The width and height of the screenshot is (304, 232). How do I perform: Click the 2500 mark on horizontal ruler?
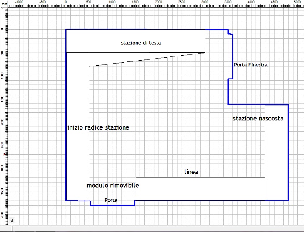[x=182, y=3]
